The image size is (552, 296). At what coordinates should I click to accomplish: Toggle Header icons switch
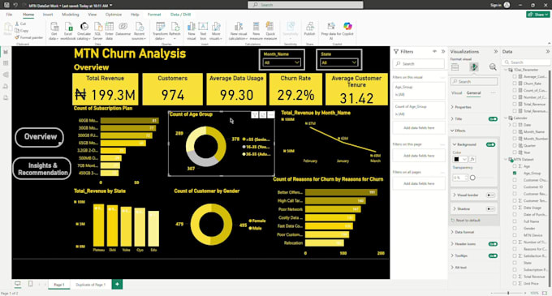click(493, 244)
